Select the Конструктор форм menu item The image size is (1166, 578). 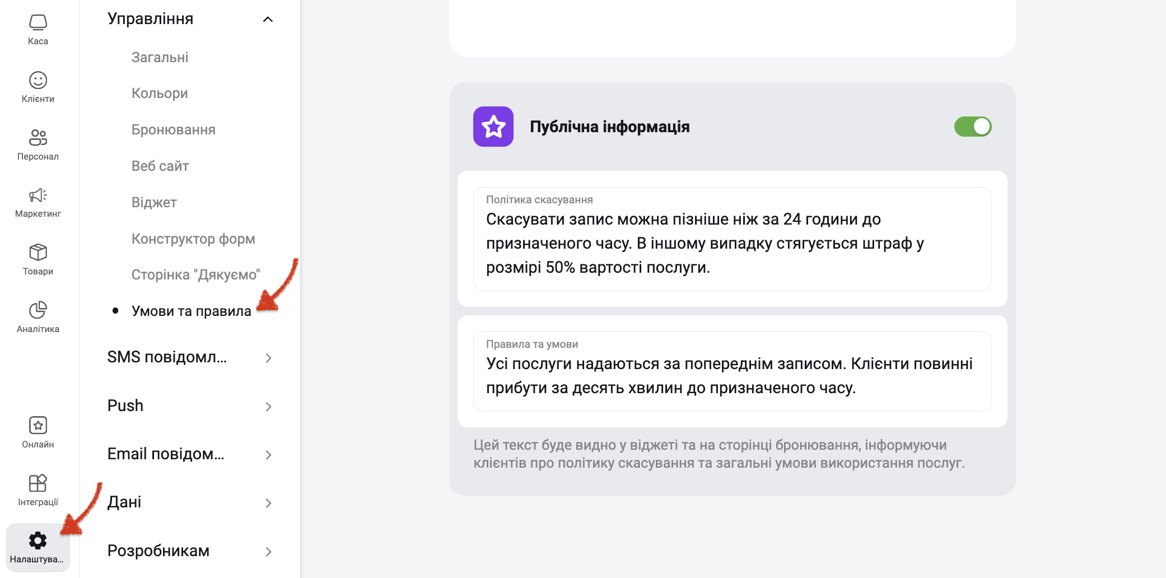tap(193, 239)
